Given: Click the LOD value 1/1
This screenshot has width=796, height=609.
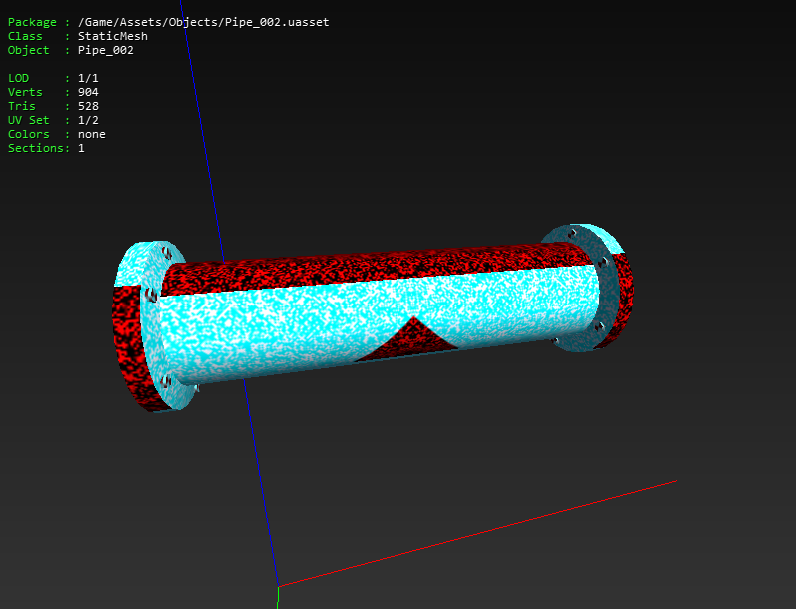Looking at the screenshot, I should tap(88, 78).
